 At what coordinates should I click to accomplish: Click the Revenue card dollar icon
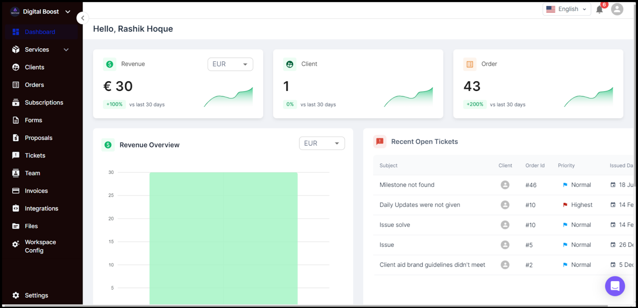tap(110, 64)
